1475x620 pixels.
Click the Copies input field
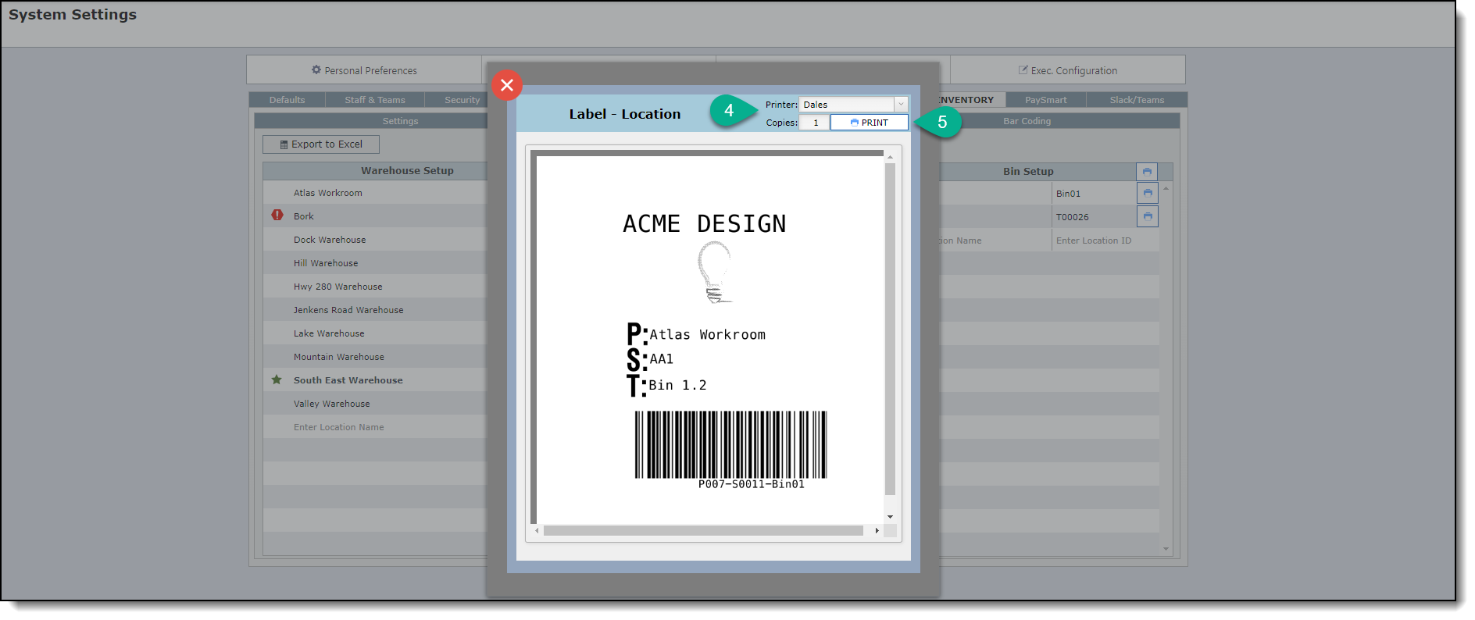[x=814, y=123]
